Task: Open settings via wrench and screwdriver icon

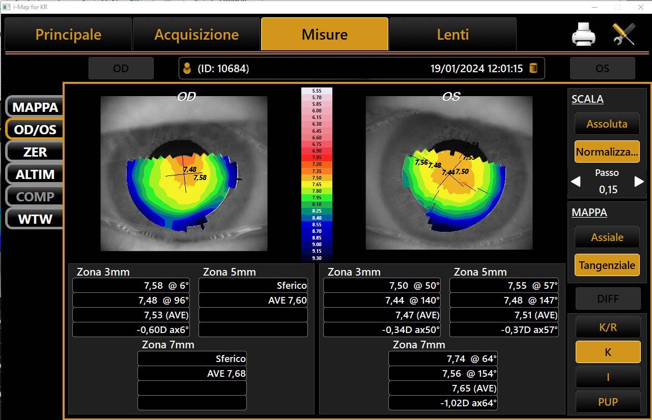Action: click(x=623, y=35)
